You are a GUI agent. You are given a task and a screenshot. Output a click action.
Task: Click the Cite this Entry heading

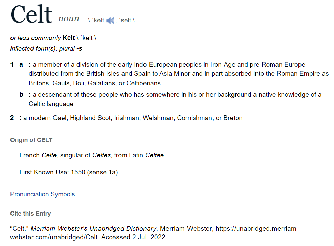click(x=30, y=214)
